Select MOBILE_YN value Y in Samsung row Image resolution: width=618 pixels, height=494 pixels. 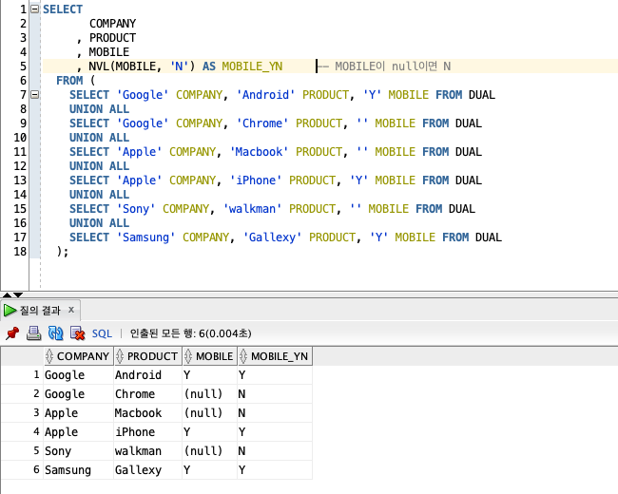tap(275, 470)
